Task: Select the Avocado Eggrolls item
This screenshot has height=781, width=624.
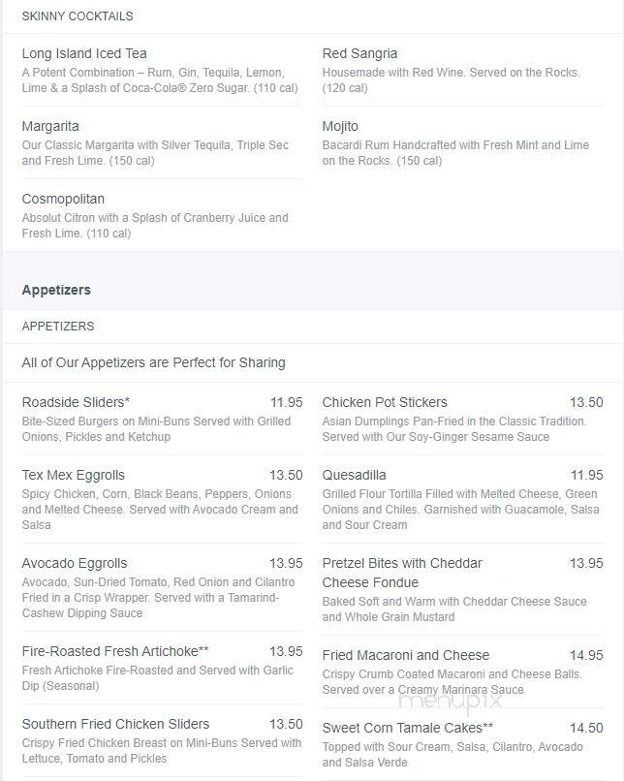Action: (x=75, y=563)
